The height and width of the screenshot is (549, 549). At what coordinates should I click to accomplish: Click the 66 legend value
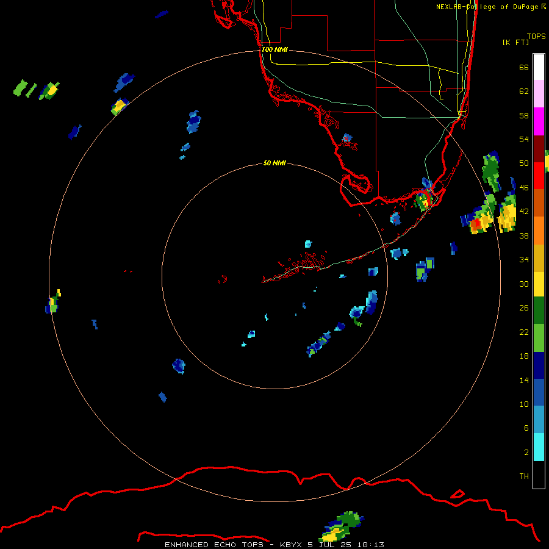click(x=524, y=68)
